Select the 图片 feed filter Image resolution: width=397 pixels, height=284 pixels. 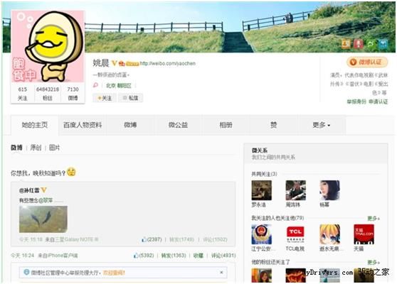click(x=55, y=148)
